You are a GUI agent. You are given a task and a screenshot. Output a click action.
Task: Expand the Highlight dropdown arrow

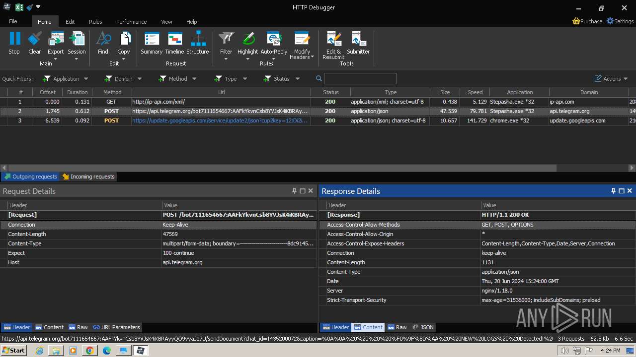pos(248,59)
